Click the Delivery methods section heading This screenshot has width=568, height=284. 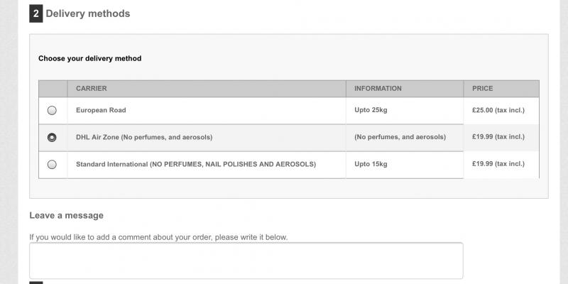88,13
